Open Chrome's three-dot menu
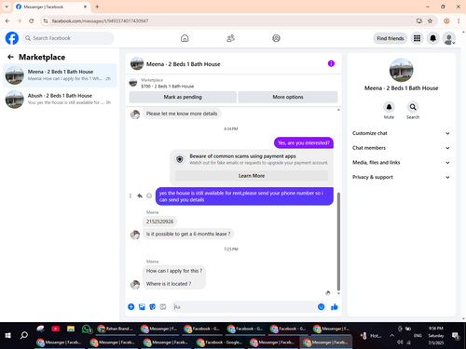 459,20
